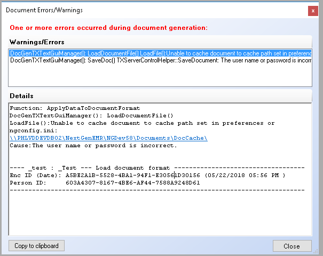Open the PHLVDDEVDB02 DocCache path link
The height and width of the screenshot is (256, 323).
click(x=108, y=138)
